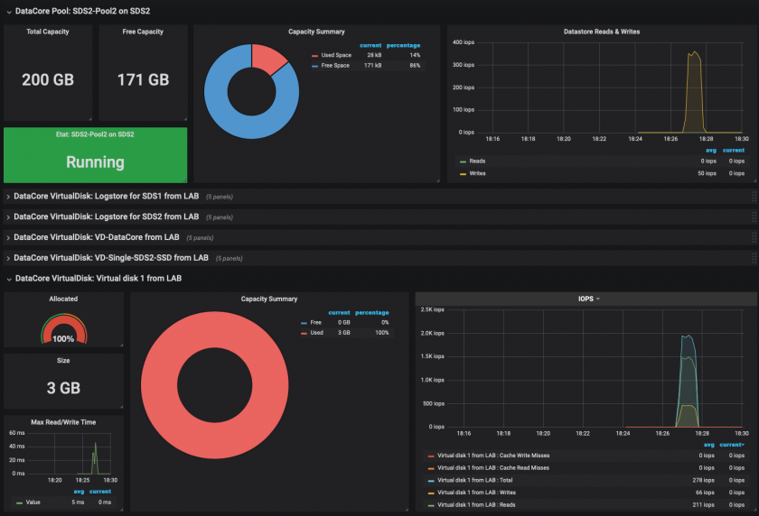Image resolution: width=759 pixels, height=516 pixels.
Task: Toggle Free Space series in pool legend
Action: 335,65
